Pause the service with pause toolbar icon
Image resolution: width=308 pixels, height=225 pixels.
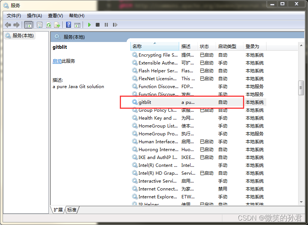pyautogui.click(x=106, y=25)
